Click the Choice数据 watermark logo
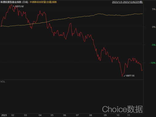This screenshot has height=117, width=156. (x=122, y=109)
